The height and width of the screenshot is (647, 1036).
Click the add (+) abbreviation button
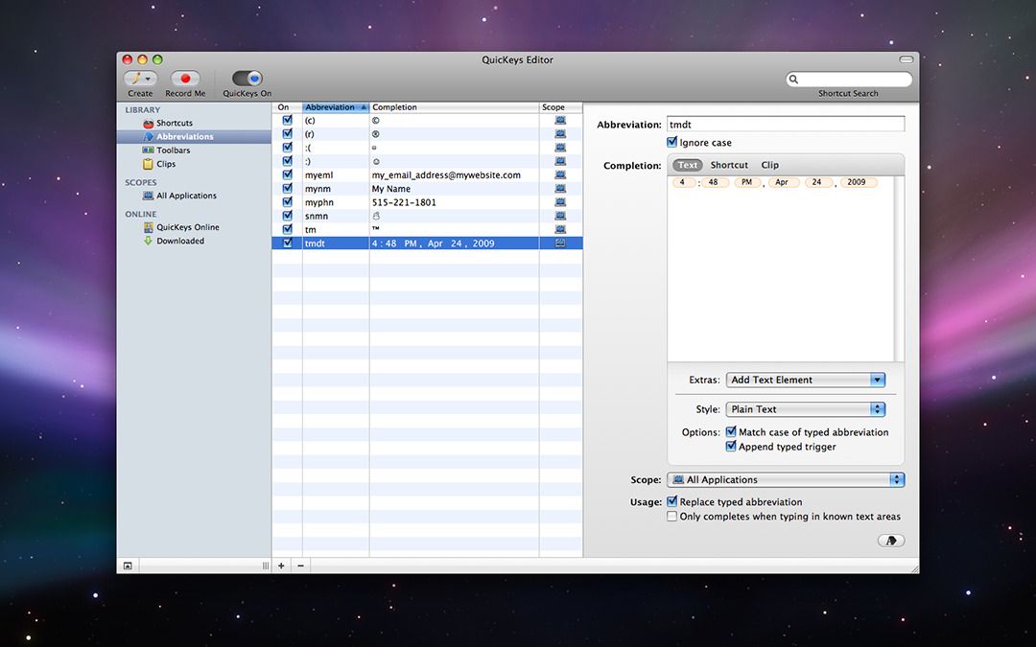pos(281,566)
